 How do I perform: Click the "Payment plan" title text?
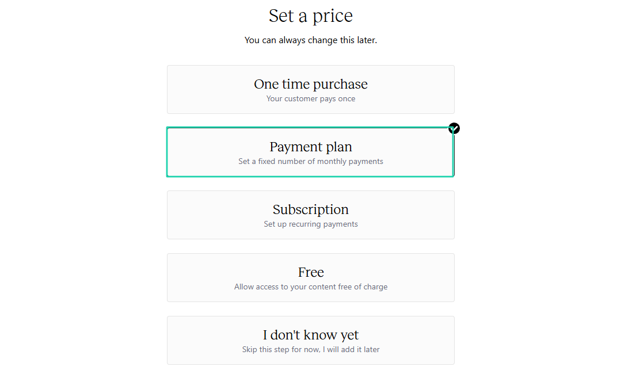311,147
